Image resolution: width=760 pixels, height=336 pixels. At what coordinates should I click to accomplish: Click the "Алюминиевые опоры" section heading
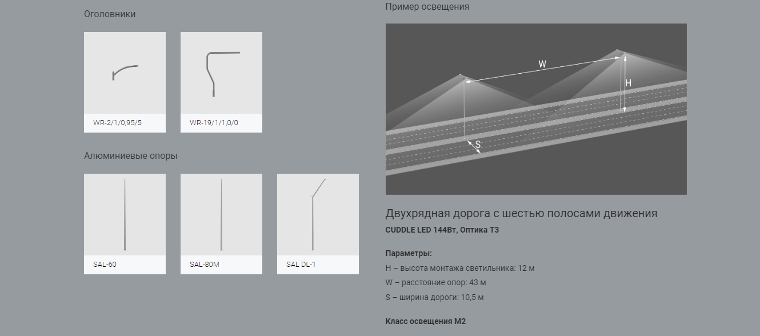130,156
